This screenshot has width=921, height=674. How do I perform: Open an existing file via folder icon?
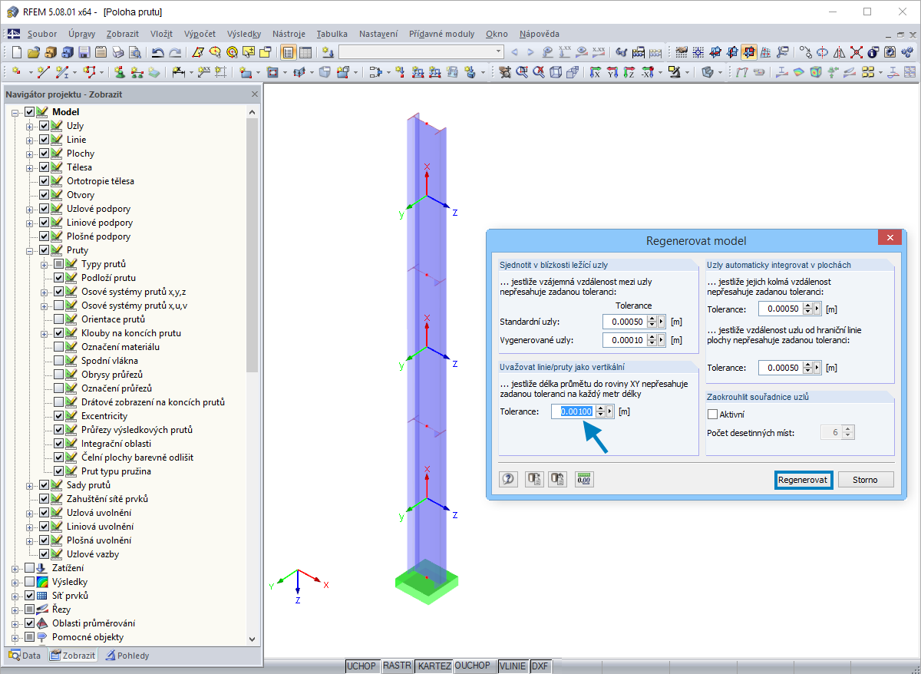33,53
